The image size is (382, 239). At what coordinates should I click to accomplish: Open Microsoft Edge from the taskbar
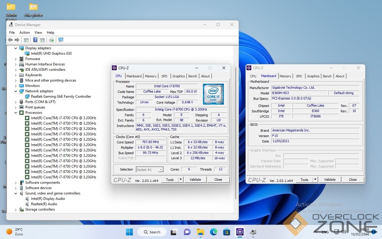[213, 232]
